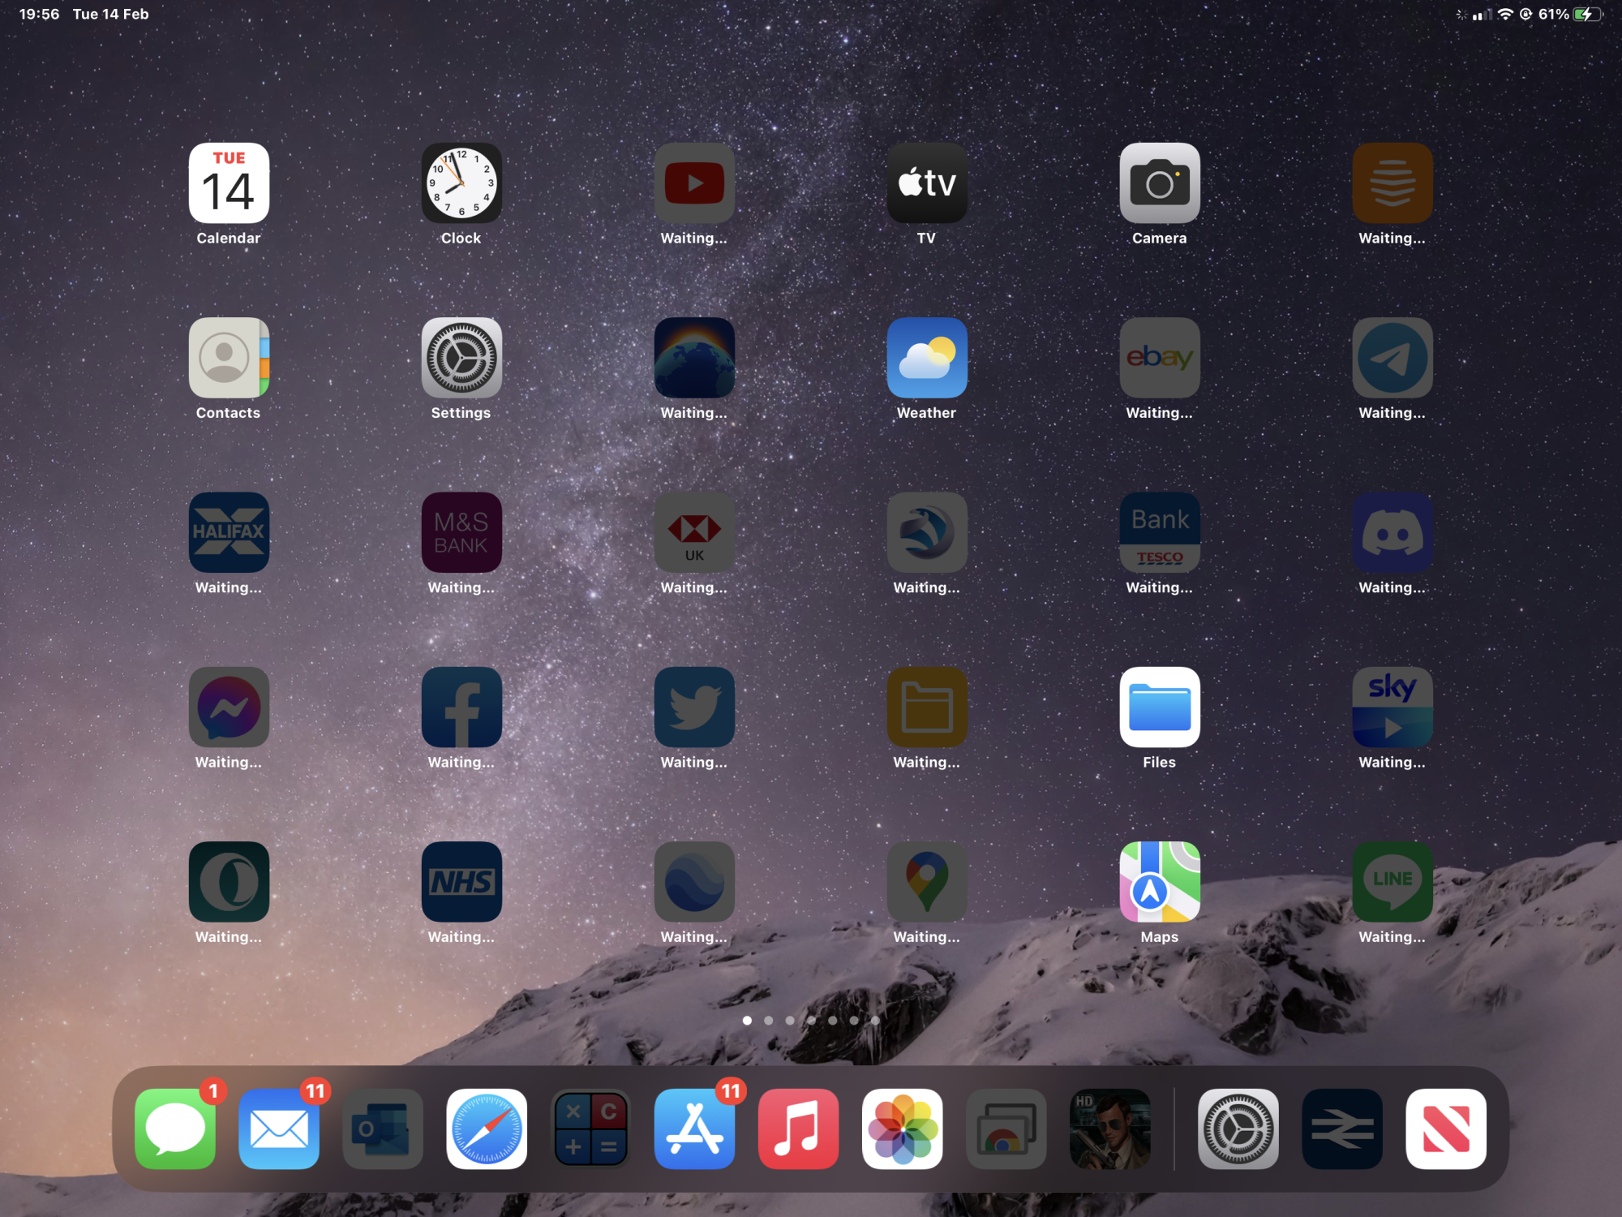This screenshot has height=1217, width=1622.
Task: Open the Calendar app
Action: tap(229, 183)
